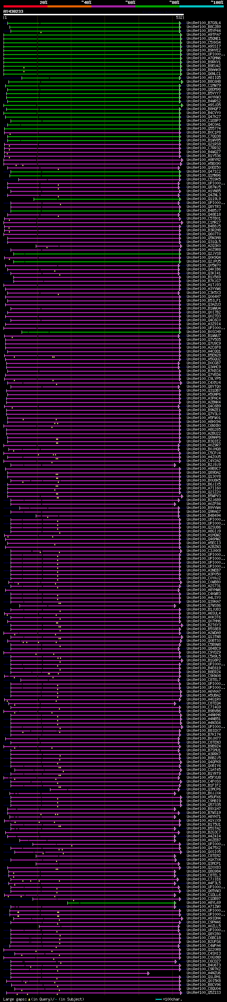The height and width of the screenshot is (1002, 227).
Task: Select the UniRef100_B9HYE2 label
Action: (204, 50)
